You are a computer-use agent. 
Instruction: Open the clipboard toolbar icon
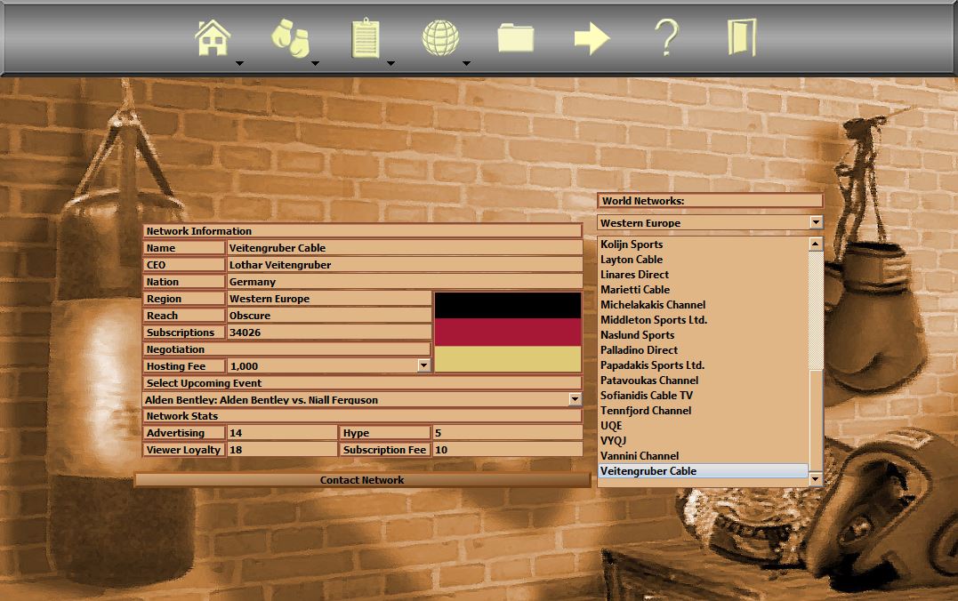click(366, 38)
